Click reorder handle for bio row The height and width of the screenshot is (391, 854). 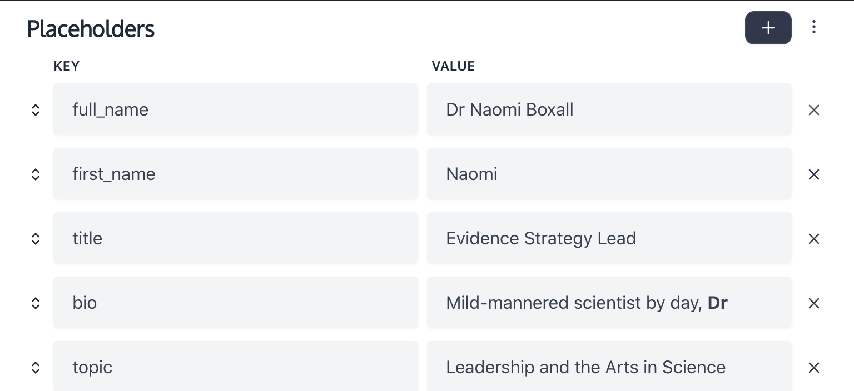click(x=35, y=303)
